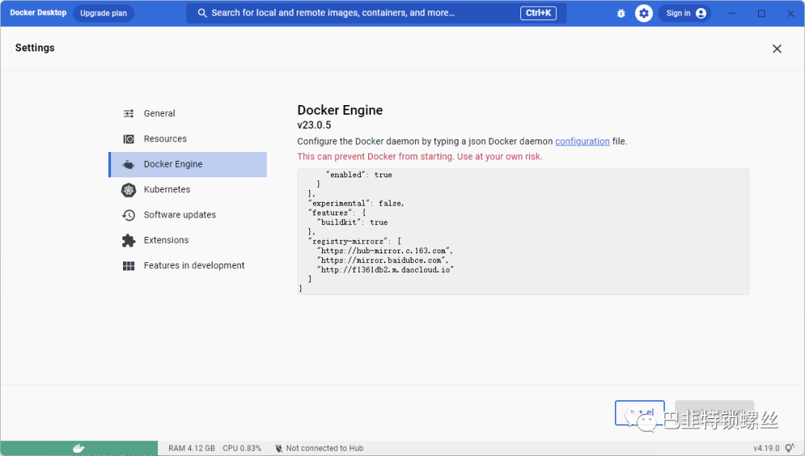Switch to the Kubernetes settings tab
The height and width of the screenshot is (456, 805).
click(x=167, y=190)
